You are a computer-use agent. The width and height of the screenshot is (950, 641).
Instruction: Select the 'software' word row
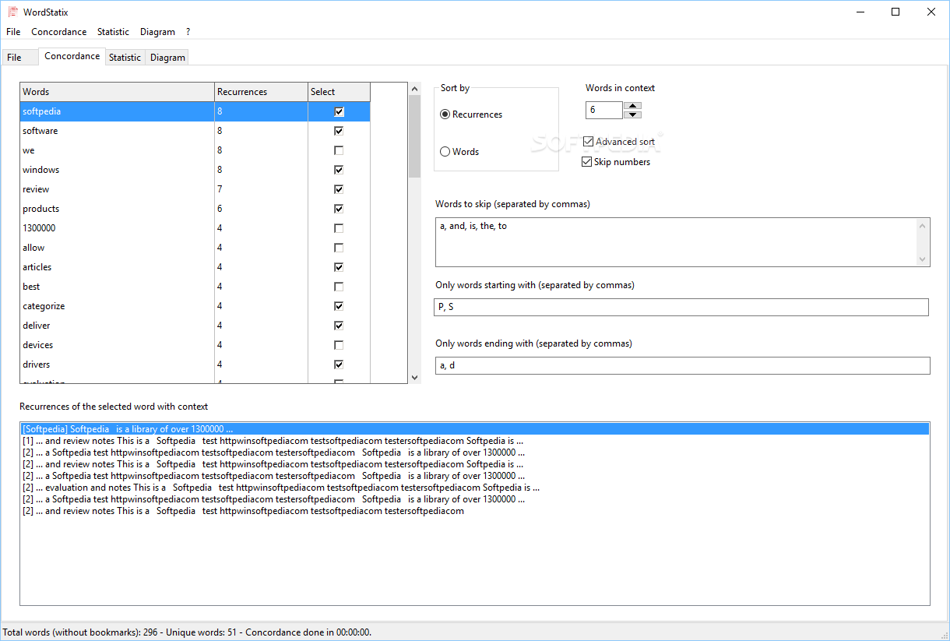pos(195,131)
